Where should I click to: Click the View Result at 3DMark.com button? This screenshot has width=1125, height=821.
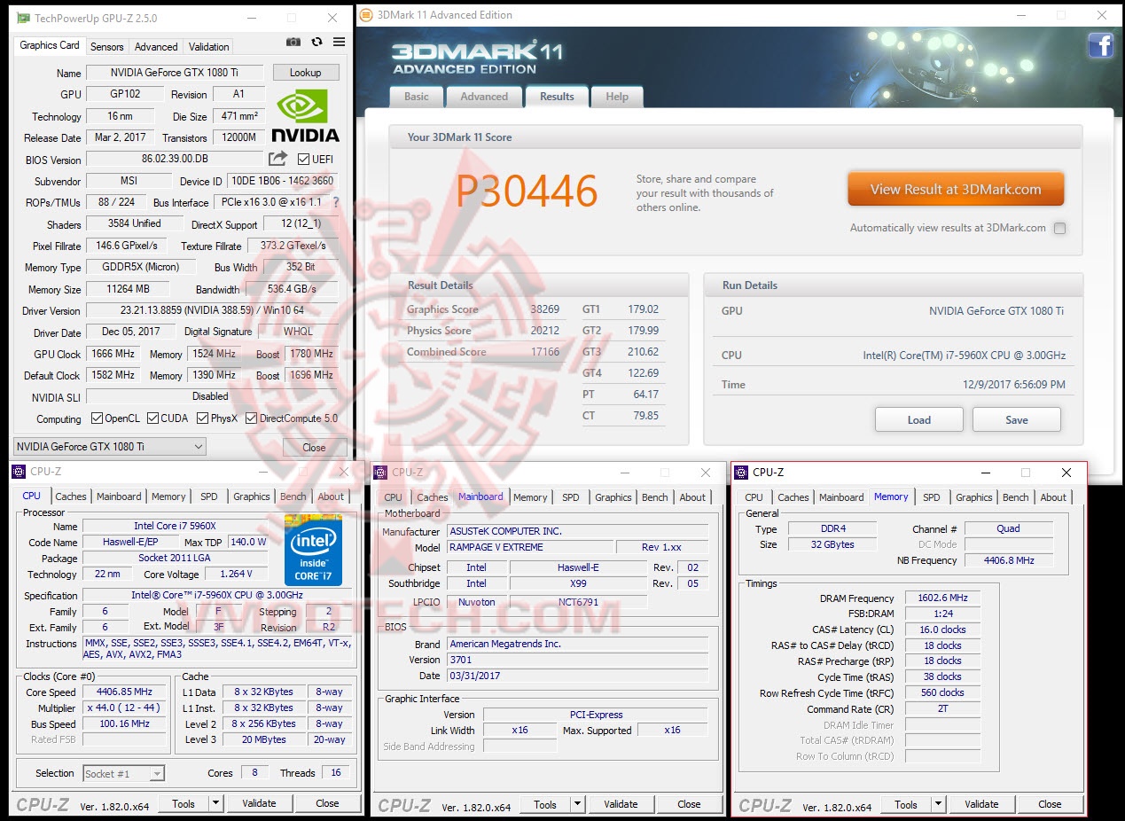tap(955, 188)
